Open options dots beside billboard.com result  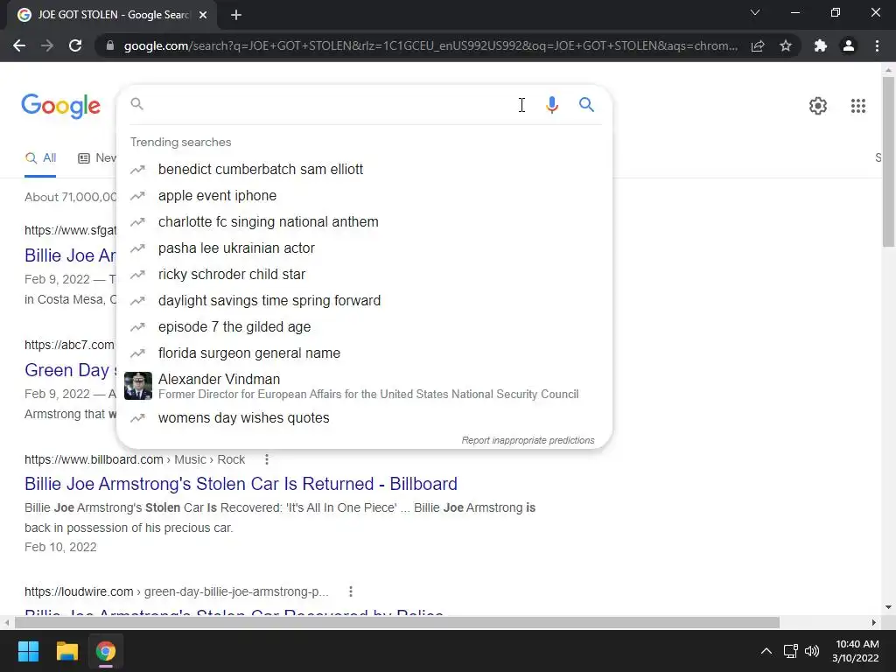coord(266,459)
